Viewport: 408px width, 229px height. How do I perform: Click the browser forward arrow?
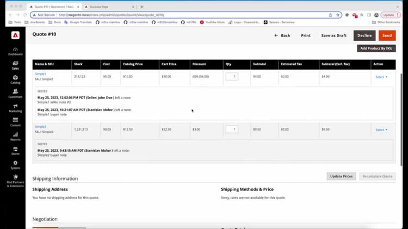coord(18,15)
